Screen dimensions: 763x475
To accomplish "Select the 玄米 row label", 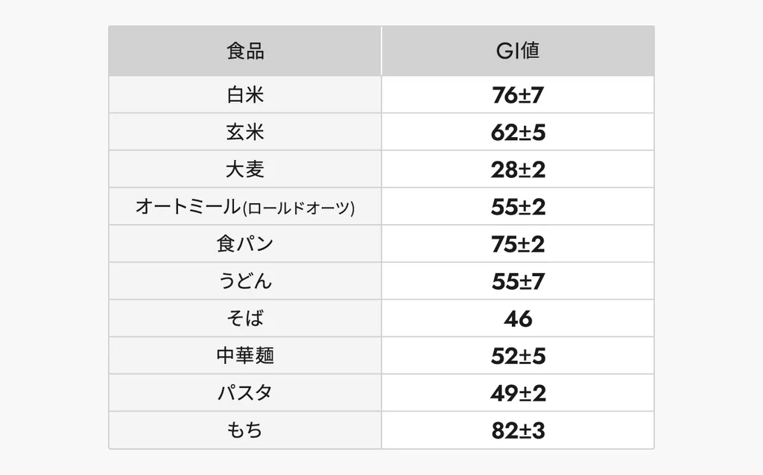I will click(x=245, y=133).
